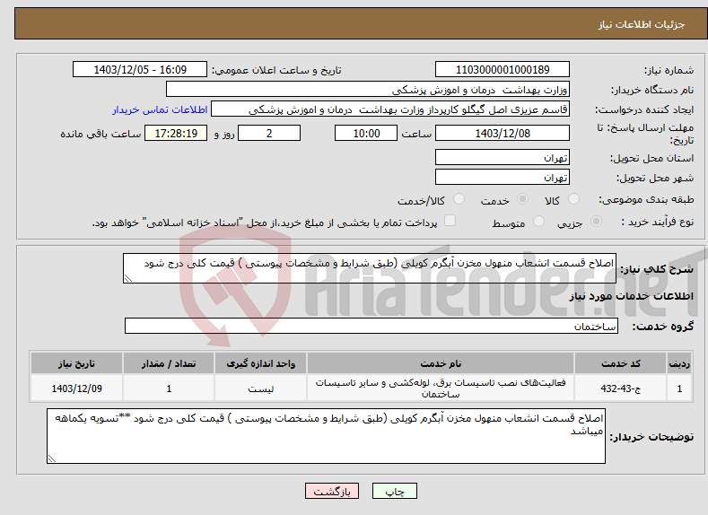The image size is (708, 515).
Task: Click the buyer organization name field
Action: pos(368,90)
